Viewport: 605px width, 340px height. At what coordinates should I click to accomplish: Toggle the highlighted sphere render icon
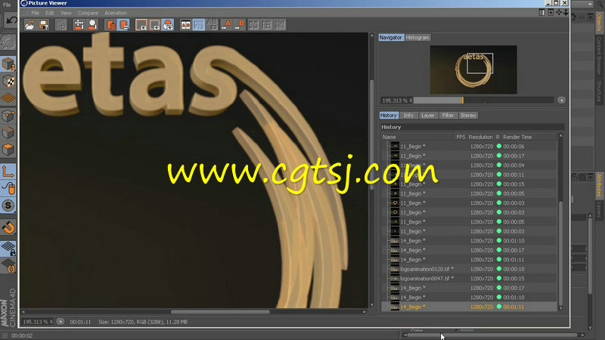click(x=168, y=25)
